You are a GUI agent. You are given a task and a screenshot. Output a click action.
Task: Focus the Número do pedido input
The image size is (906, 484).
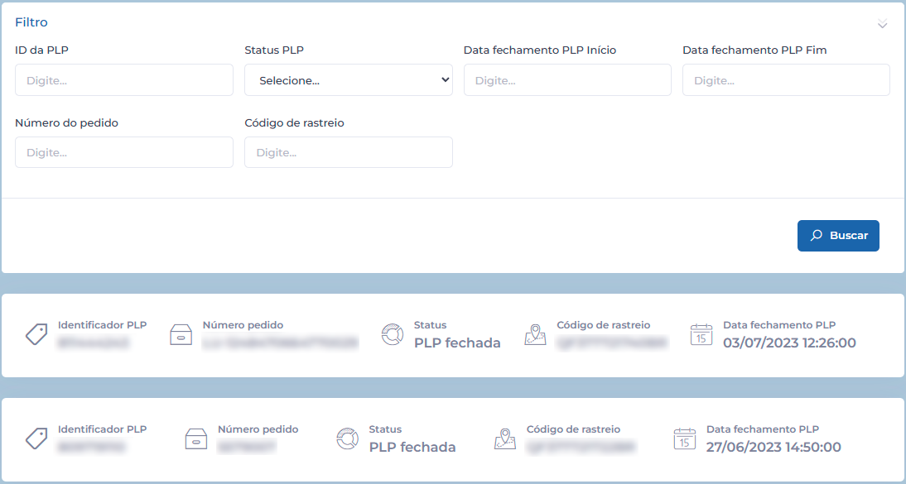click(124, 152)
